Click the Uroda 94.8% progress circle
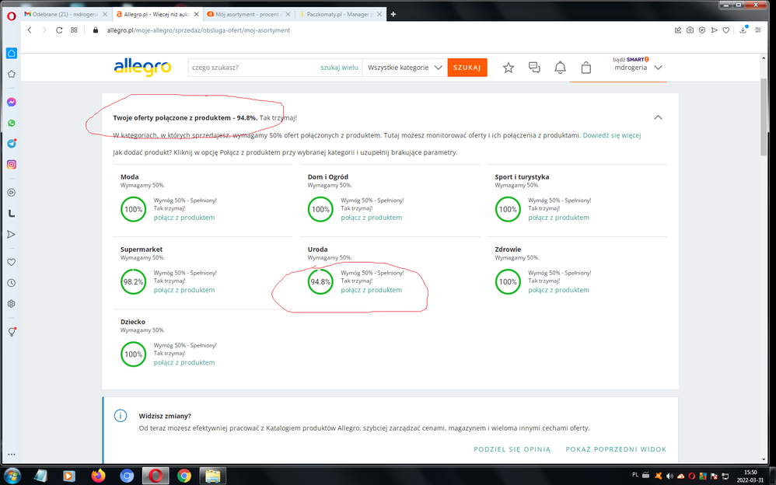The height and width of the screenshot is (485, 776). click(x=320, y=281)
